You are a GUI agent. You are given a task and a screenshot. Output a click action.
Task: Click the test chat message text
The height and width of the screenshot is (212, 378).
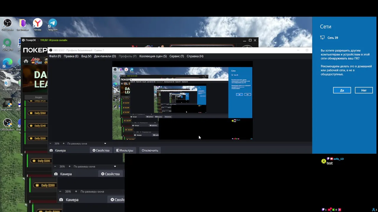click(330, 163)
